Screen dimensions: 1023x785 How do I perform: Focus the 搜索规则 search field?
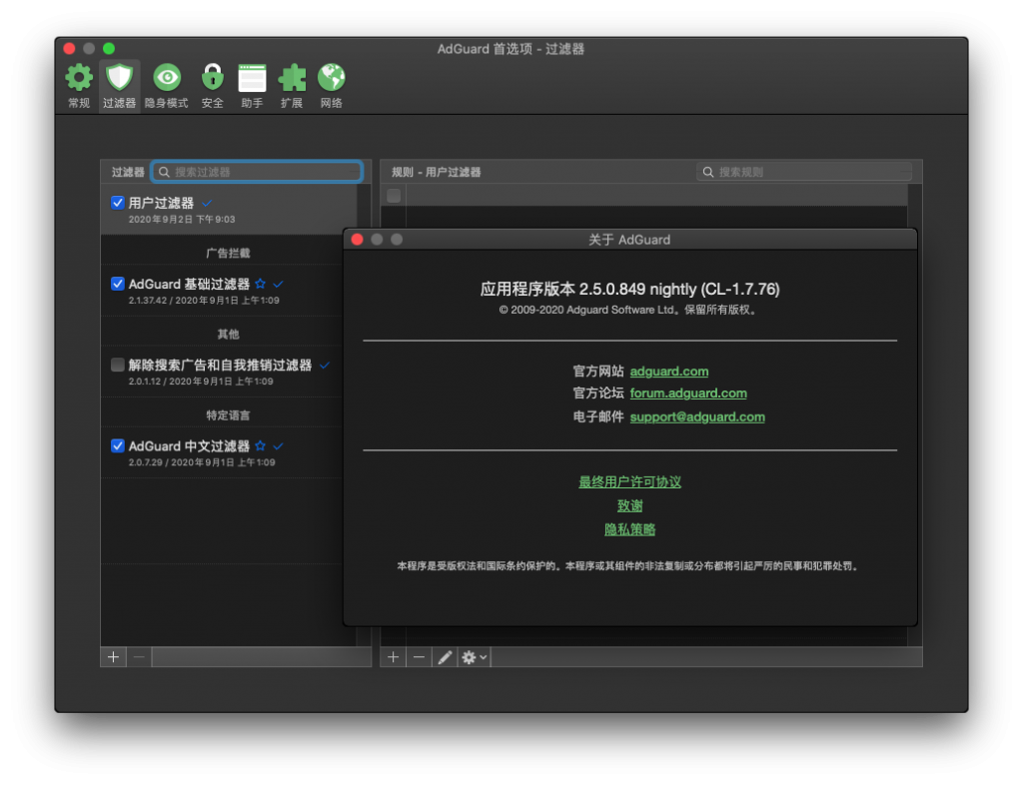pos(804,172)
